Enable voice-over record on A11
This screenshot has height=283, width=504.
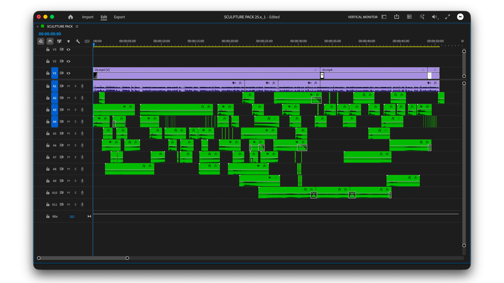pos(82,204)
